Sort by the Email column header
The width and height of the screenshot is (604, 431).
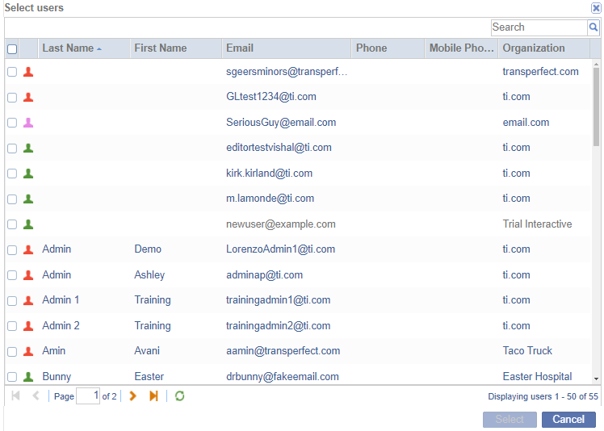(287, 48)
